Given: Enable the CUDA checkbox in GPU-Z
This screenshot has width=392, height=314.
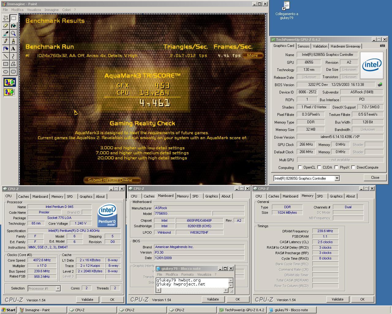Looking at the screenshot, I should [319, 167].
